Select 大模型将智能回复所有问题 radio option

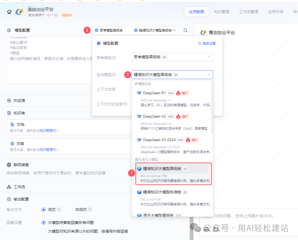coord(44,223)
